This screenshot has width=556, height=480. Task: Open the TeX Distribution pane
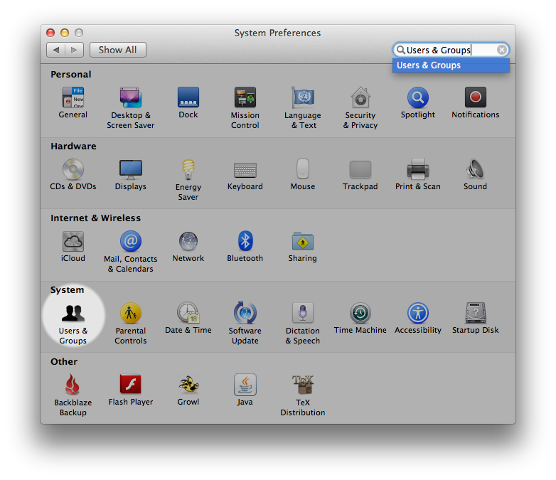point(302,385)
